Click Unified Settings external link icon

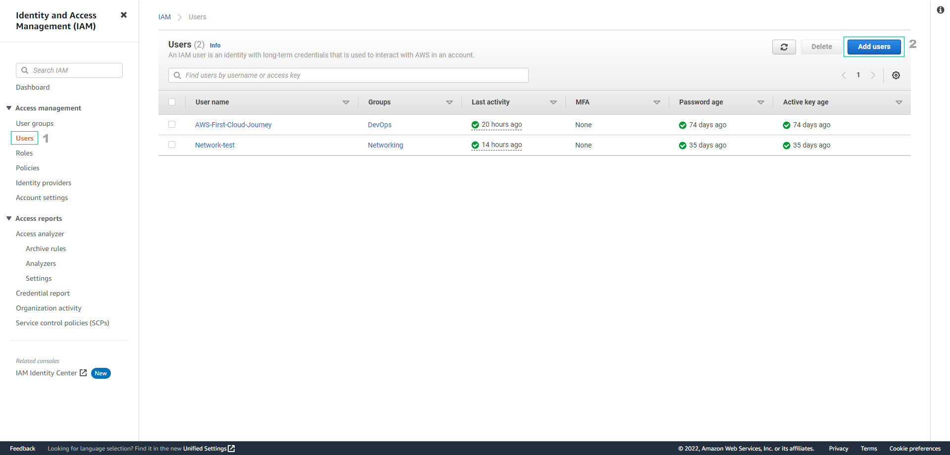[x=231, y=449]
